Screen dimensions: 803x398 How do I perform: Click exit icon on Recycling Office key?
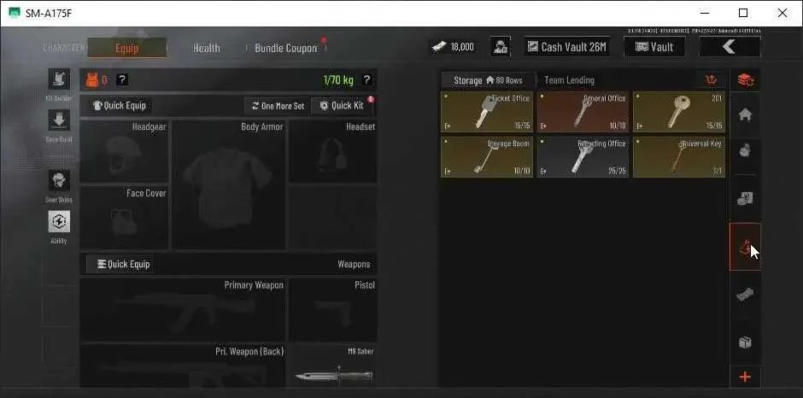click(x=542, y=171)
